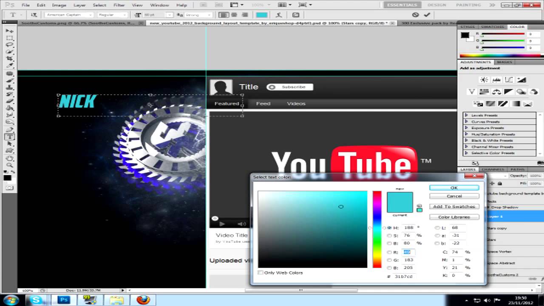Select the brightness B radio valued 80
544x306 pixels.
pyautogui.click(x=389, y=243)
